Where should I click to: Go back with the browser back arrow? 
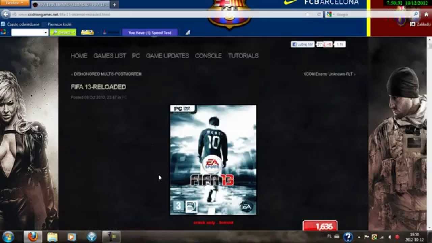point(6,15)
